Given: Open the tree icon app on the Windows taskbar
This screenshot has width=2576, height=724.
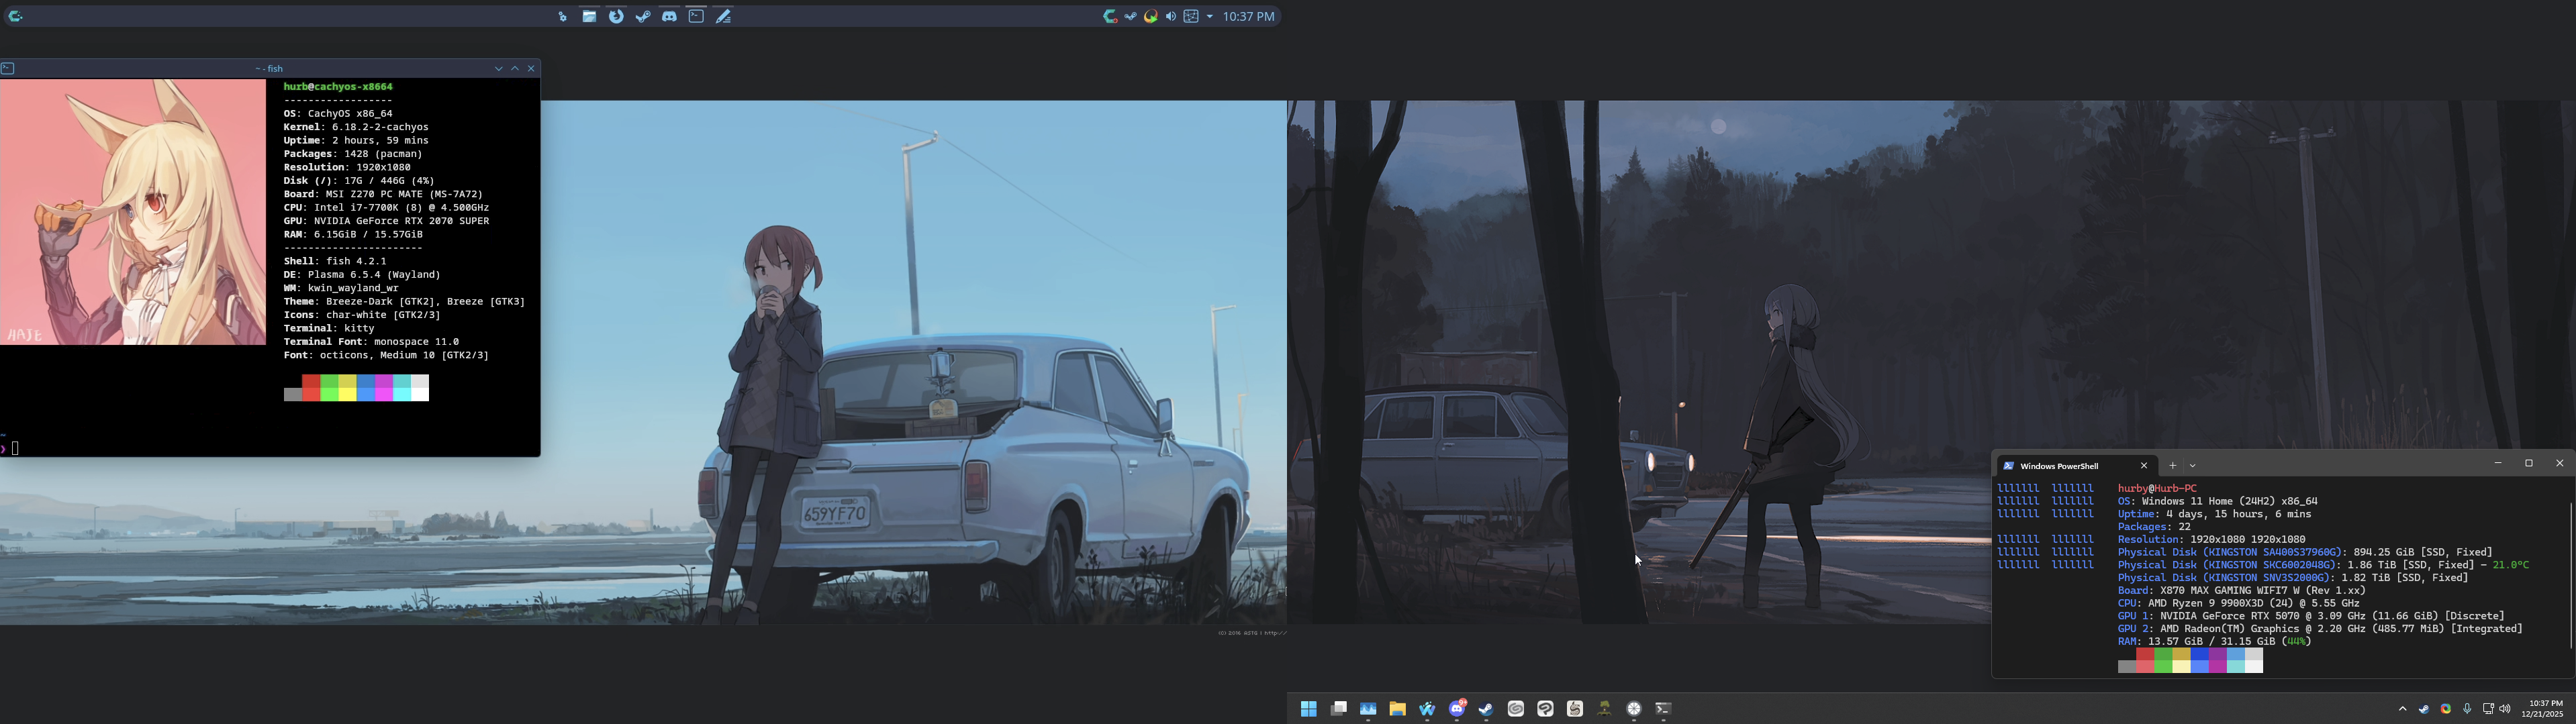Looking at the screenshot, I should coord(1604,709).
